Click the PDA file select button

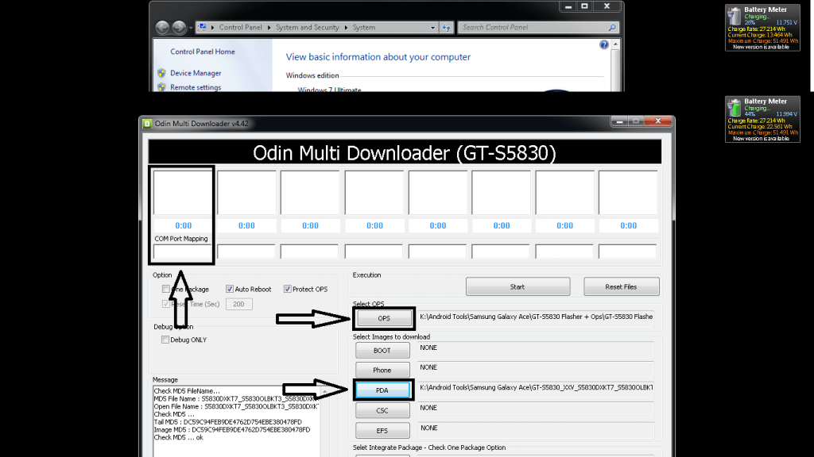(x=382, y=390)
